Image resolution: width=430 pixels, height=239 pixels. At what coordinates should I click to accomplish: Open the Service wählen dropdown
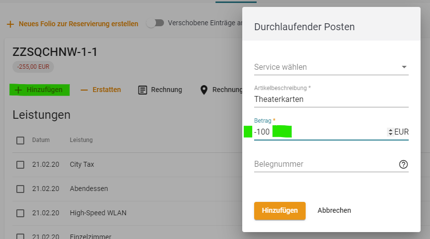(331, 67)
